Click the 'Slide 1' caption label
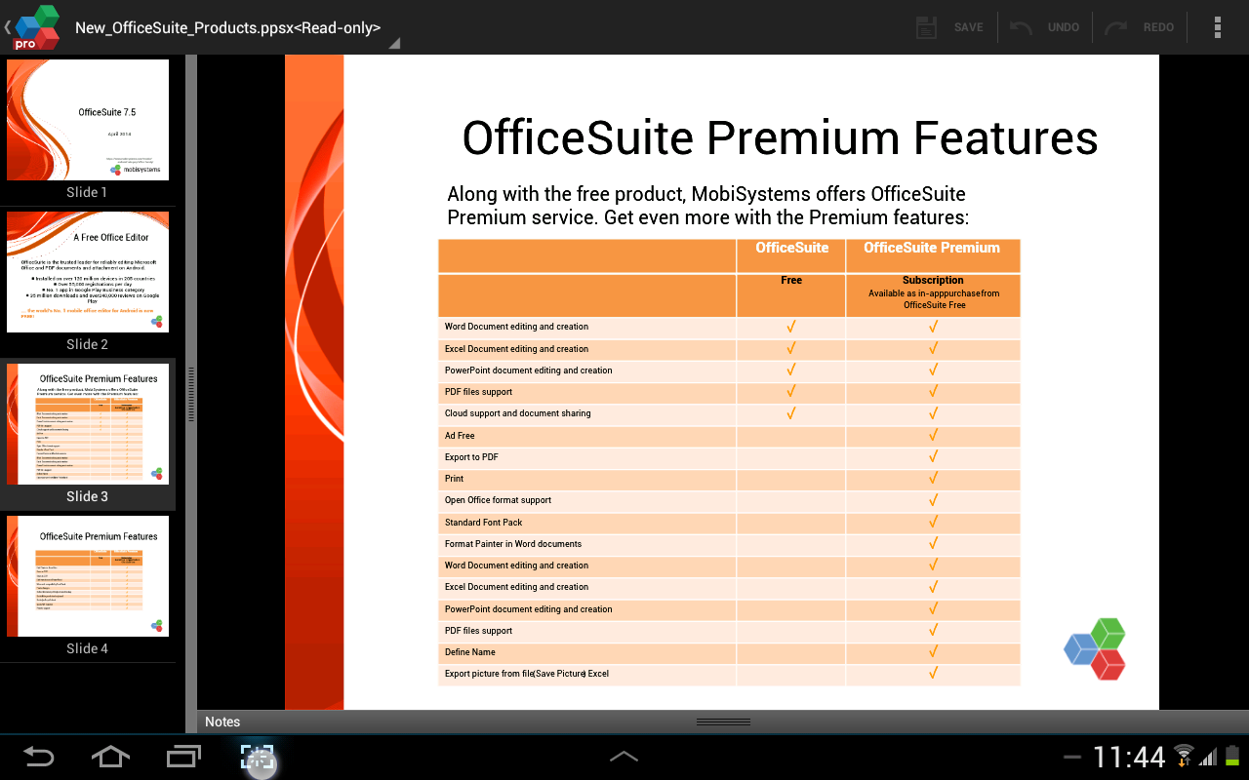 click(87, 192)
